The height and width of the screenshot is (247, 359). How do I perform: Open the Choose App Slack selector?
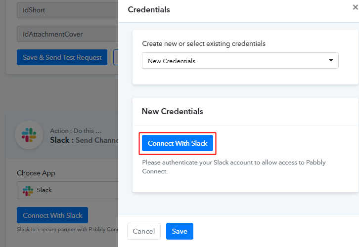[68, 190]
